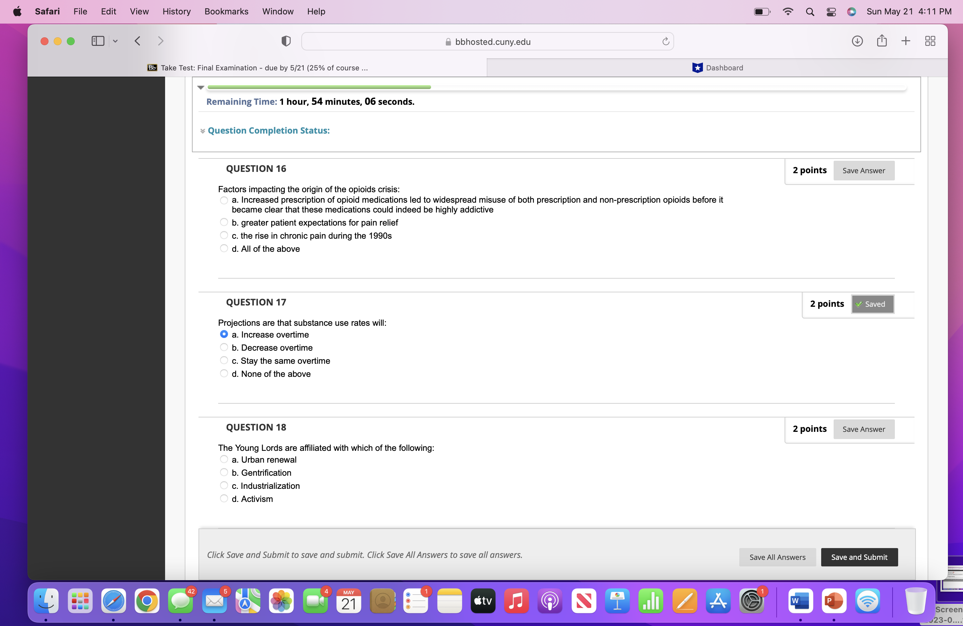Viewport: 963px width, 626px height.
Task: Open Calendar from the Dock
Action: pos(349,601)
